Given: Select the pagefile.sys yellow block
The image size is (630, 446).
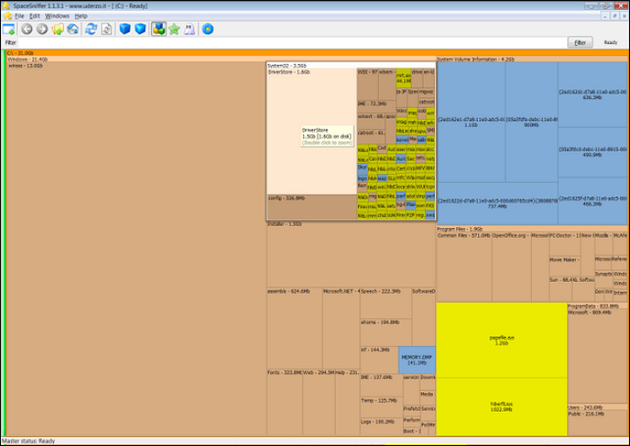Looking at the screenshot, I should [501, 340].
